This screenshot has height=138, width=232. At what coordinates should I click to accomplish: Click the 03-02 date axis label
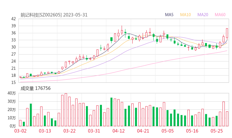(x=20, y=131)
